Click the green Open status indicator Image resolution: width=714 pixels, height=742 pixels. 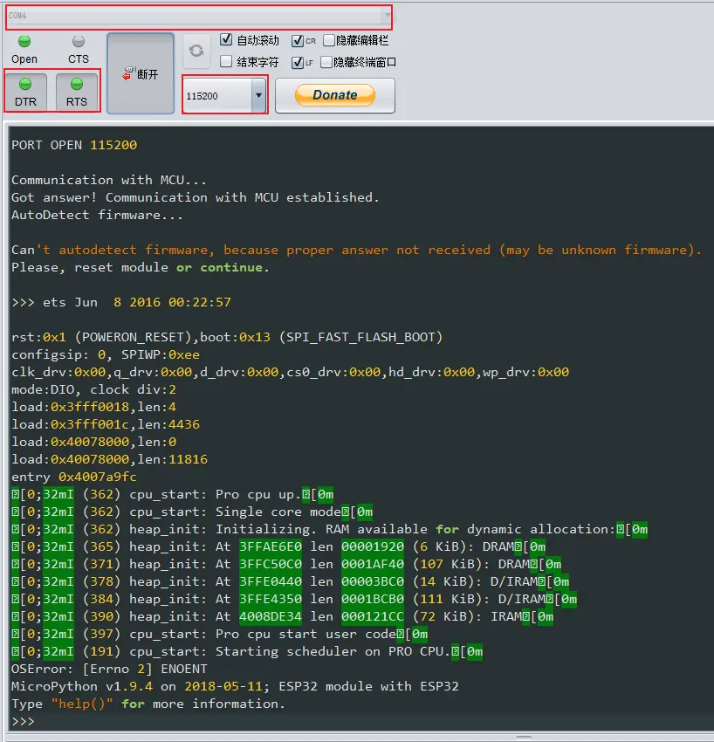coord(24,42)
